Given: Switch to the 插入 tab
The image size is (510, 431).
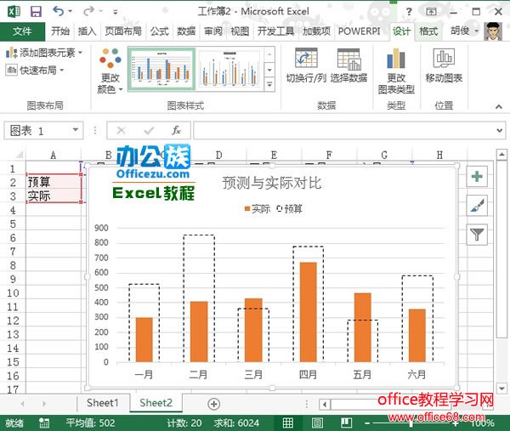Looking at the screenshot, I should [x=87, y=31].
